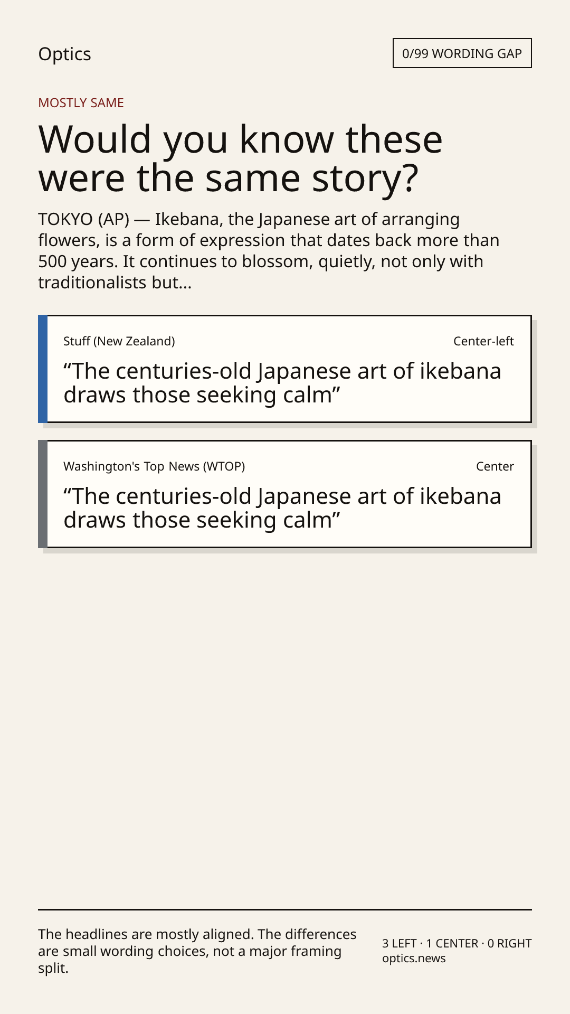Click the Optics logo text

[64, 54]
